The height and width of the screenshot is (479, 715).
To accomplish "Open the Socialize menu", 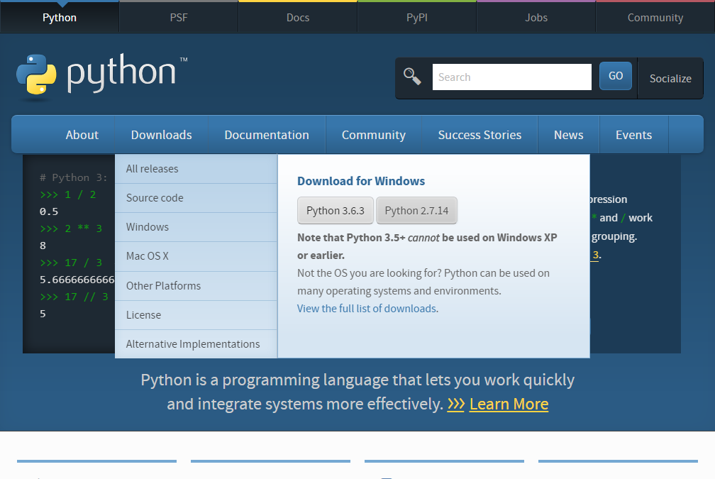I will click(x=670, y=79).
